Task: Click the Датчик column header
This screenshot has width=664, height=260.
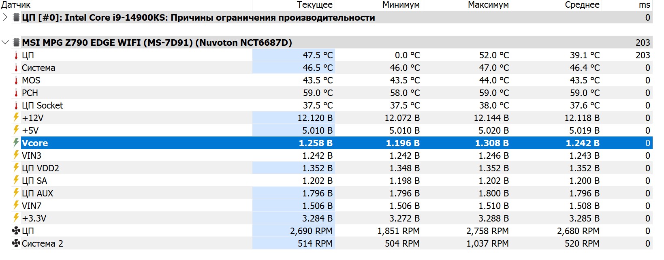Action: [16, 5]
